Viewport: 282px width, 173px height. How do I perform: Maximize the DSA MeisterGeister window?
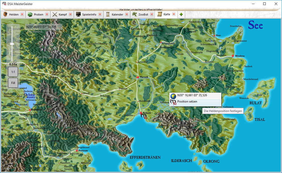(x=264, y=4)
